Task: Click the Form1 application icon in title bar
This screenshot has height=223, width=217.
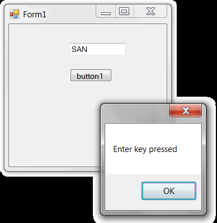Action: click(15, 14)
